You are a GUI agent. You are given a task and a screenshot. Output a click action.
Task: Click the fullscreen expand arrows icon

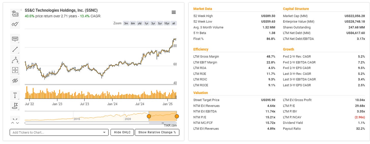pos(15,119)
